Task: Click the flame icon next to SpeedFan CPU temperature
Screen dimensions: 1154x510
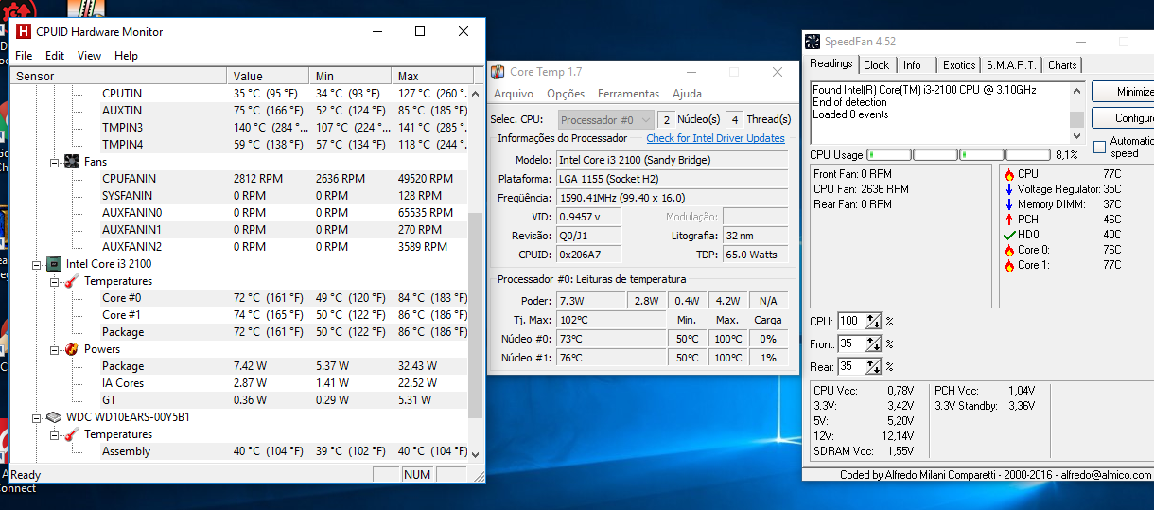Action: 1009,174
